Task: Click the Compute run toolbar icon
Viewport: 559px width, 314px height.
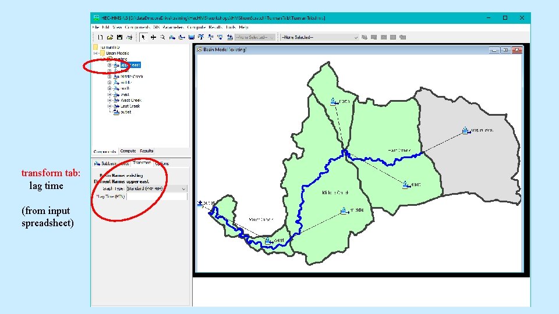Action: 365,37
